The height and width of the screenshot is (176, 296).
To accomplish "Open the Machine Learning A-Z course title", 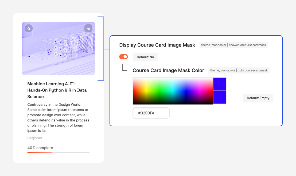I will point(57,90).
